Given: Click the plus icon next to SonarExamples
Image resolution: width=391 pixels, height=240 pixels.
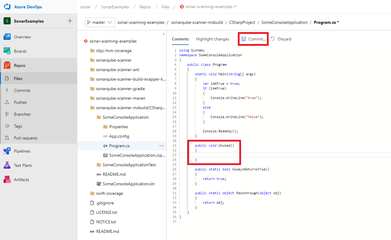Looking at the screenshot, I should point(70,21).
